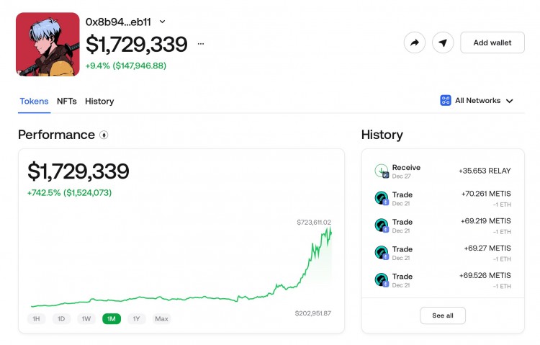Click the Add wallet button
The height and width of the screenshot is (345, 540).
[x=492, y=42]
